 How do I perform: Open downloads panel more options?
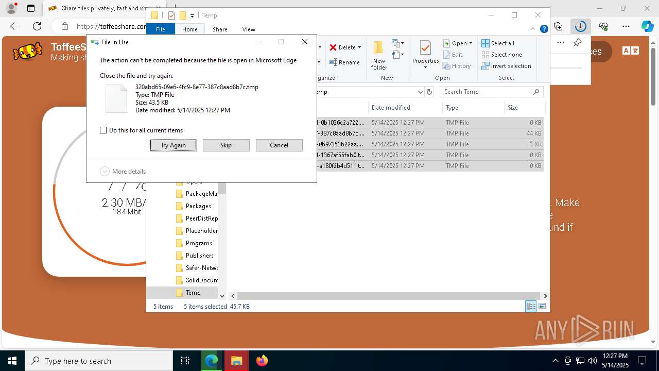click(x=561, y=42)
